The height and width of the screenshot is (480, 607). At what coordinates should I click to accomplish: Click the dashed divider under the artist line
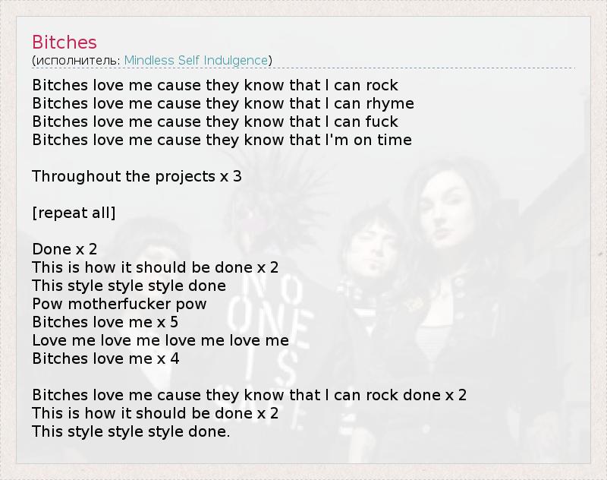pyautogui.click(x=303, y=68)
